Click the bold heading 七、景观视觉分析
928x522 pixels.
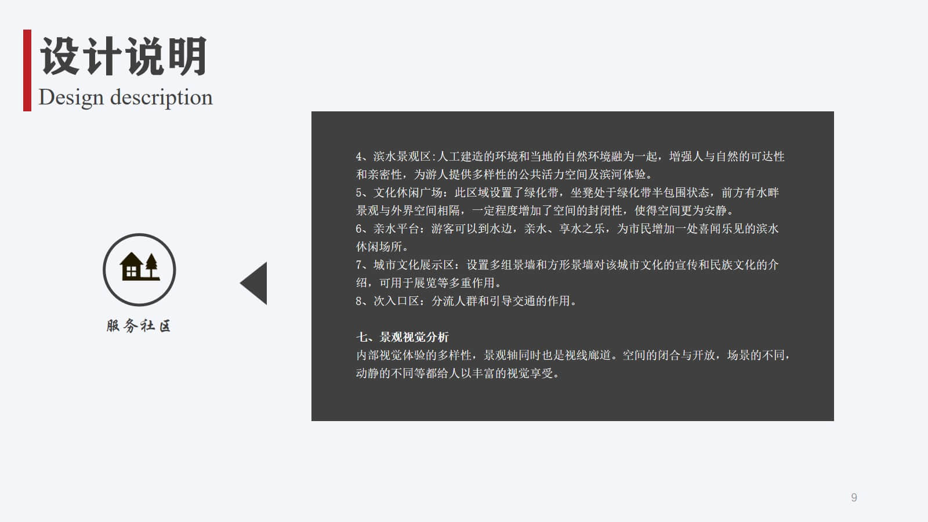pyautogui.click(x=403, y=337)
